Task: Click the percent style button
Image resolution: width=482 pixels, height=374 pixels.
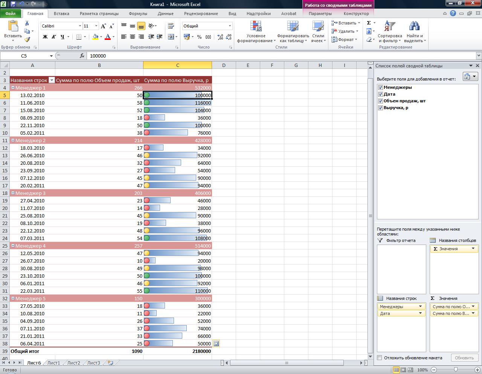Action: pos(199,37)
